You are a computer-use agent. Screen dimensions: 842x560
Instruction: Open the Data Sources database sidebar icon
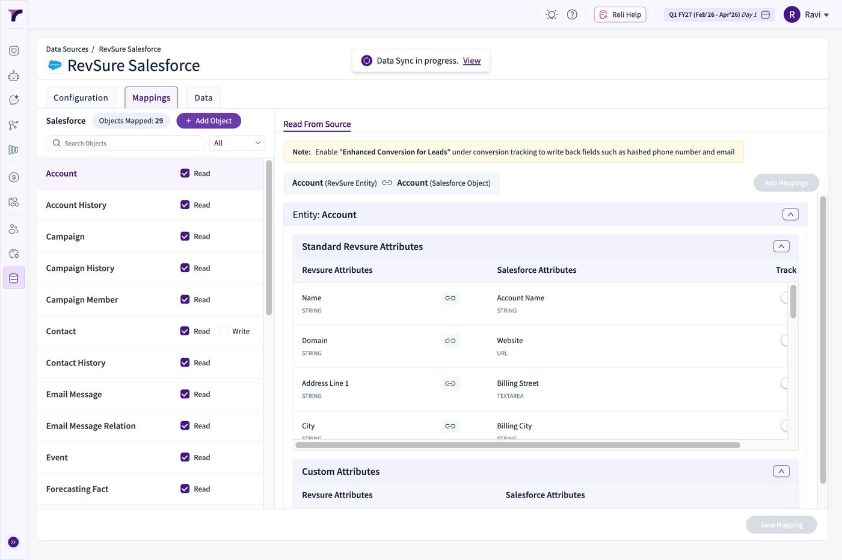click(14, 278)
